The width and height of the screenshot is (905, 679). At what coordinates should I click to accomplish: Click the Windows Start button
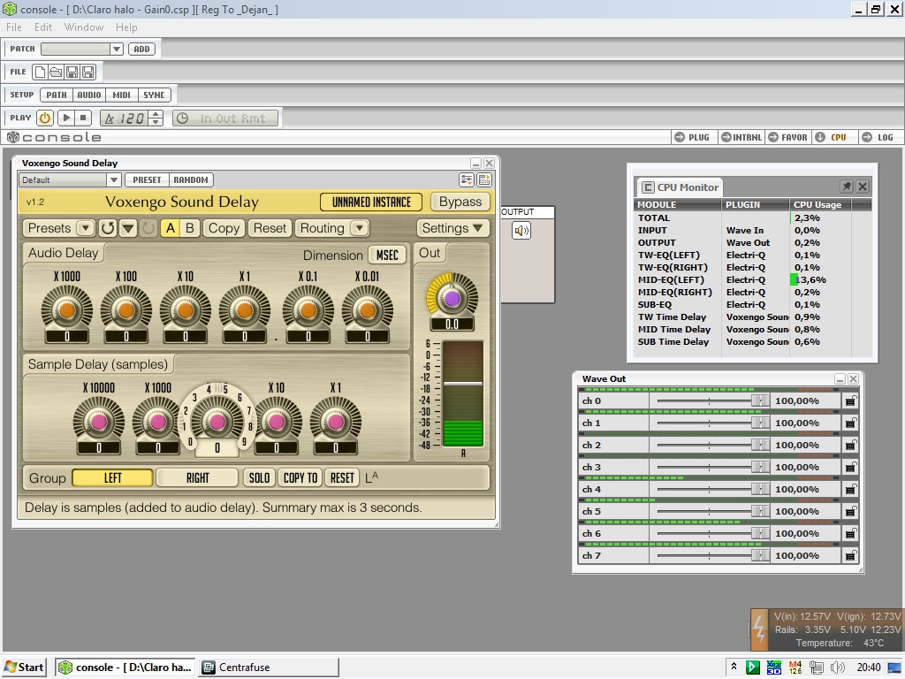[24, 668]
